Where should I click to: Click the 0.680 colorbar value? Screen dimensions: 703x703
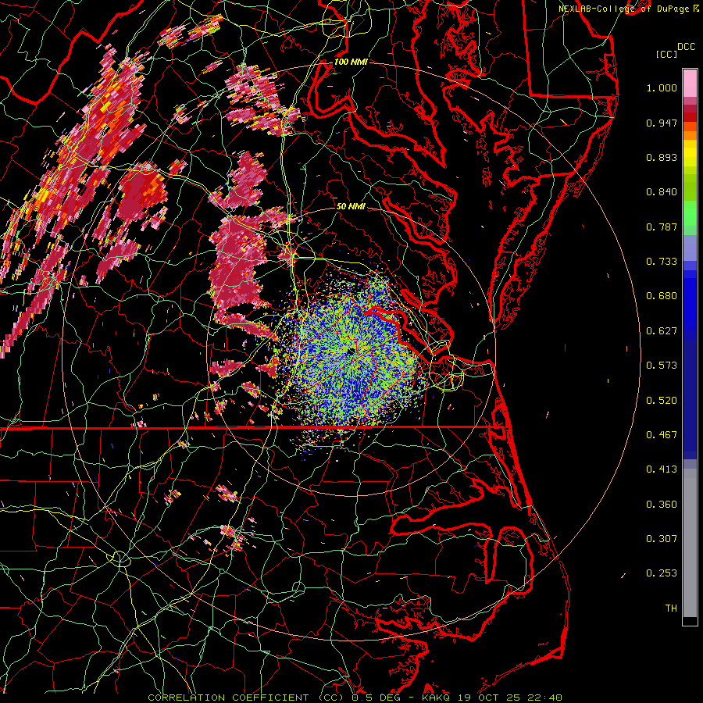coord(662,296)
